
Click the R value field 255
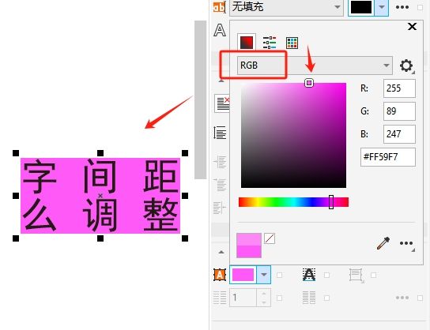tap(399, 88)
